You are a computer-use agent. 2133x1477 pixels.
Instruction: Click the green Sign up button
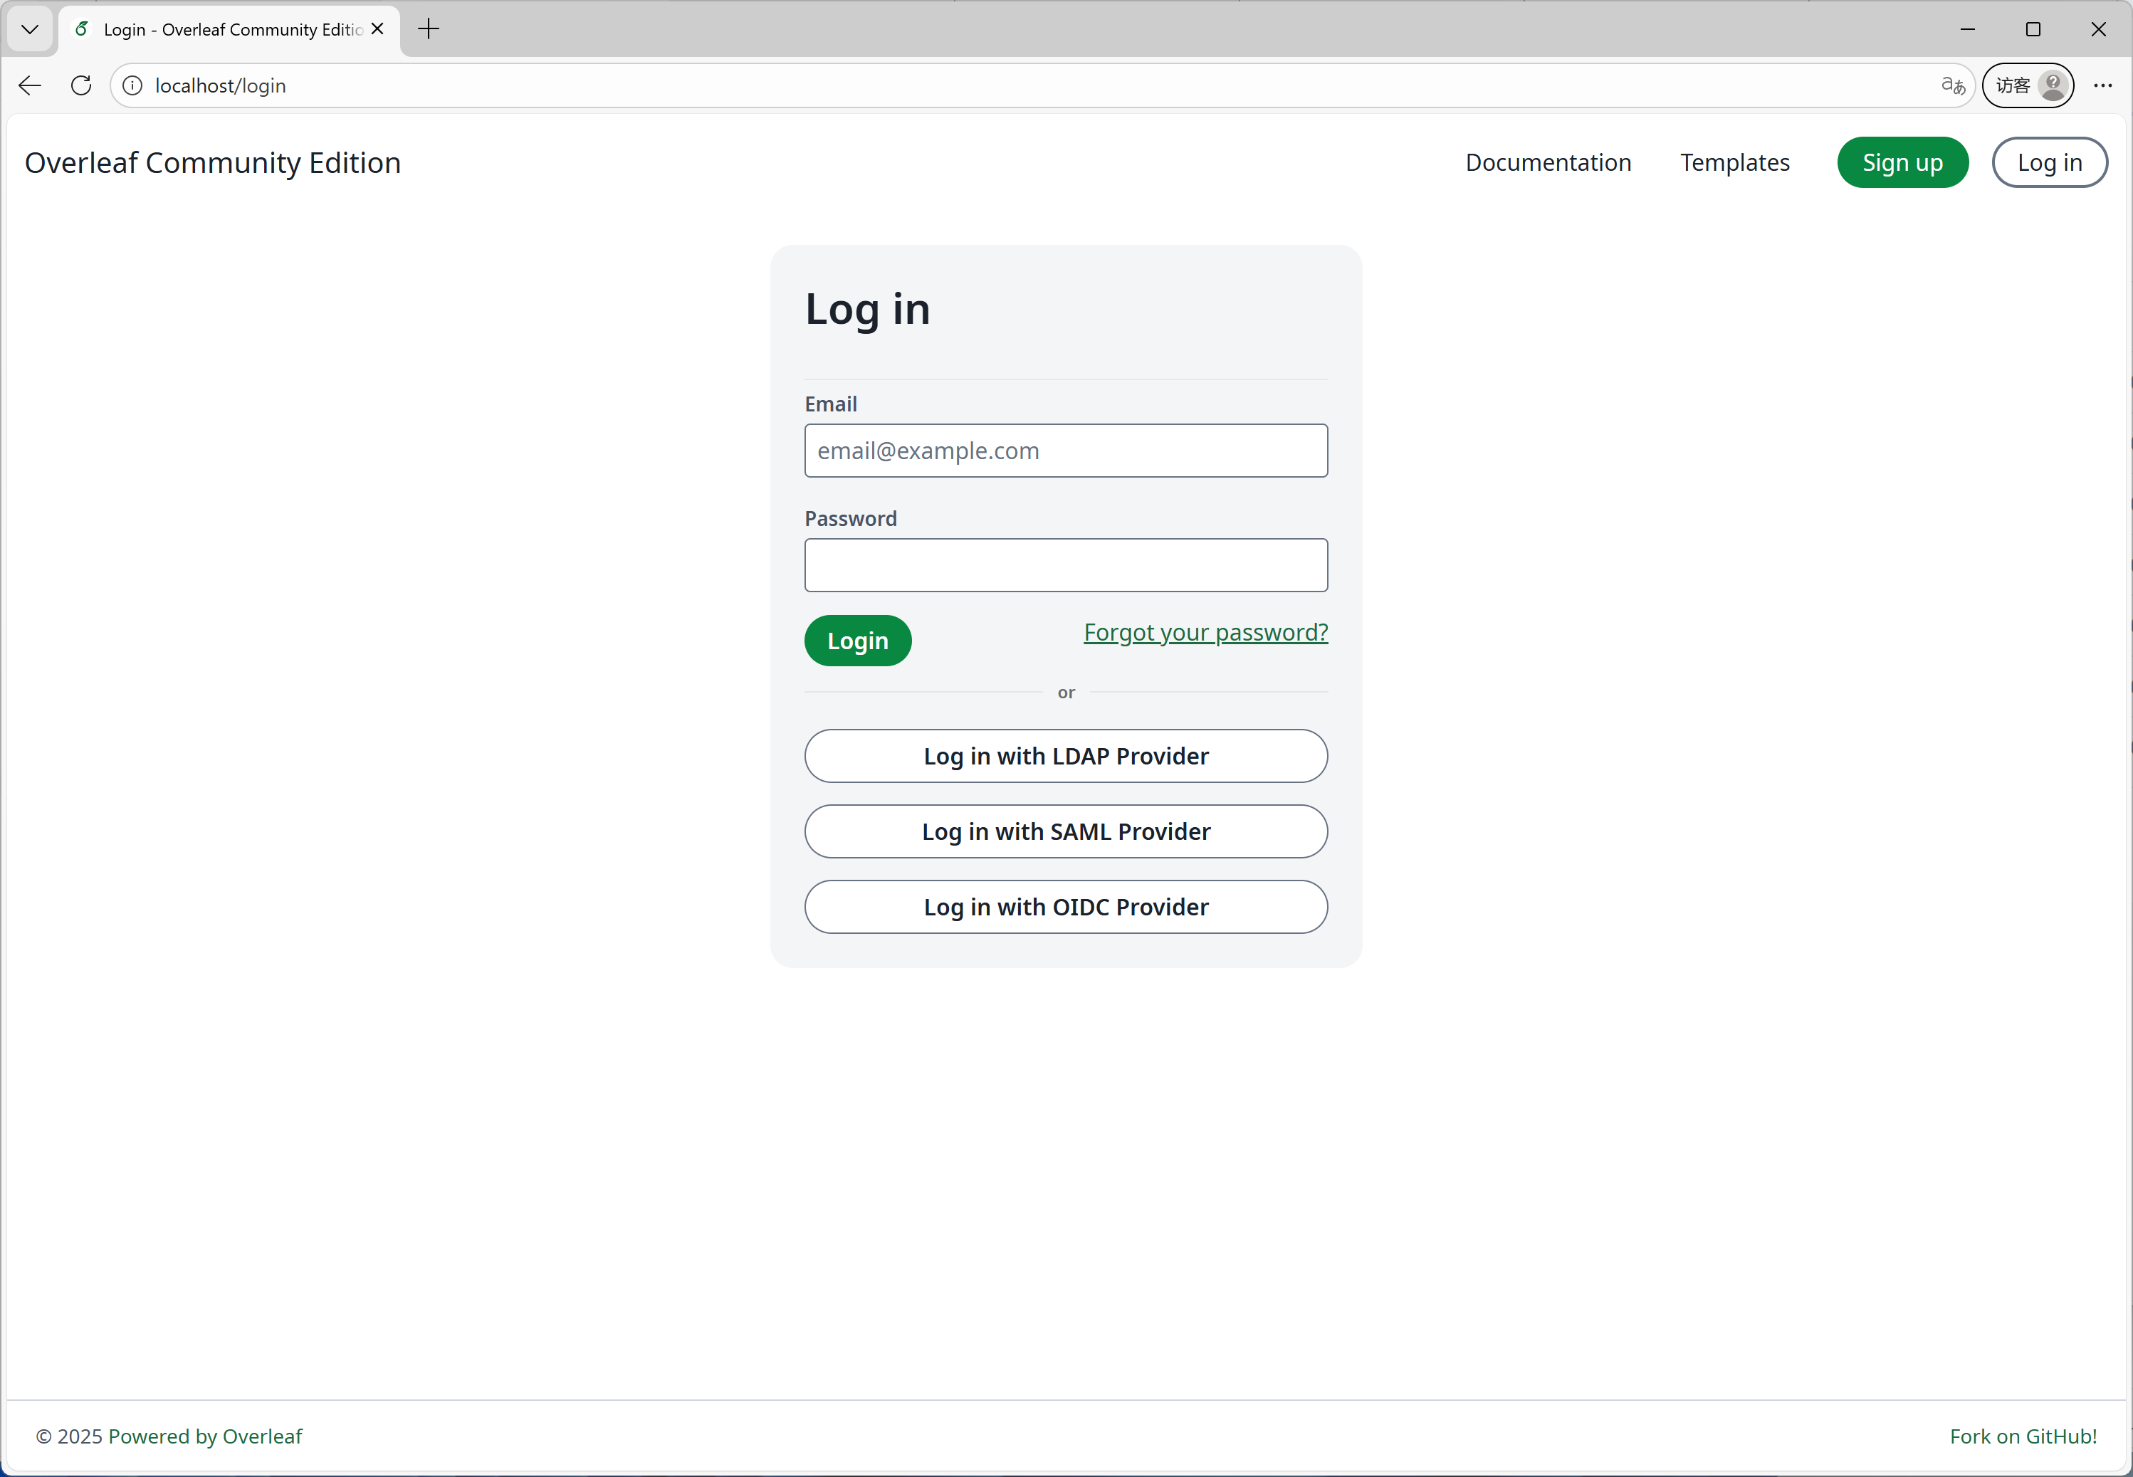[x=1902, y=162]
